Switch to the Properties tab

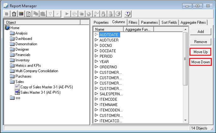click(x=101, y=22)
